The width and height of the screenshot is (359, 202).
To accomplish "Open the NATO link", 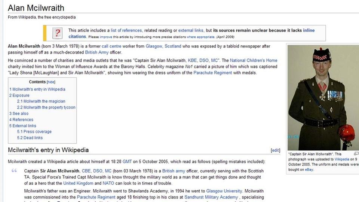I will pos(108,183).
